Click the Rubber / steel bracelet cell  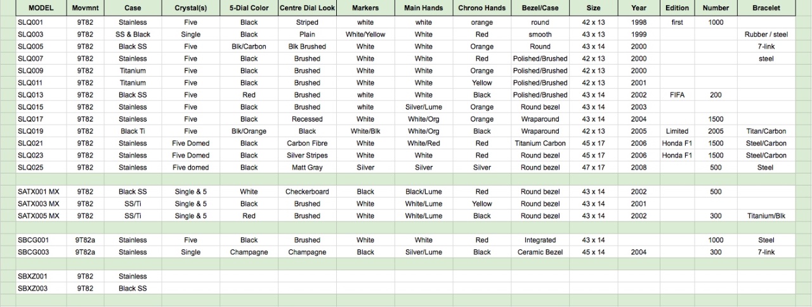click(766, 35)
